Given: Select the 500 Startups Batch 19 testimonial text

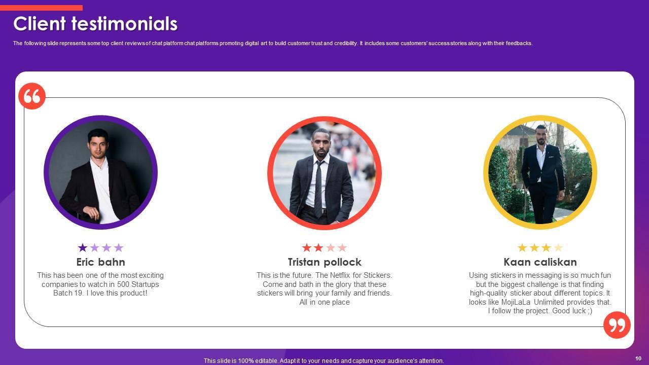Looking at the screenshot, I should [x=100, y=284].
